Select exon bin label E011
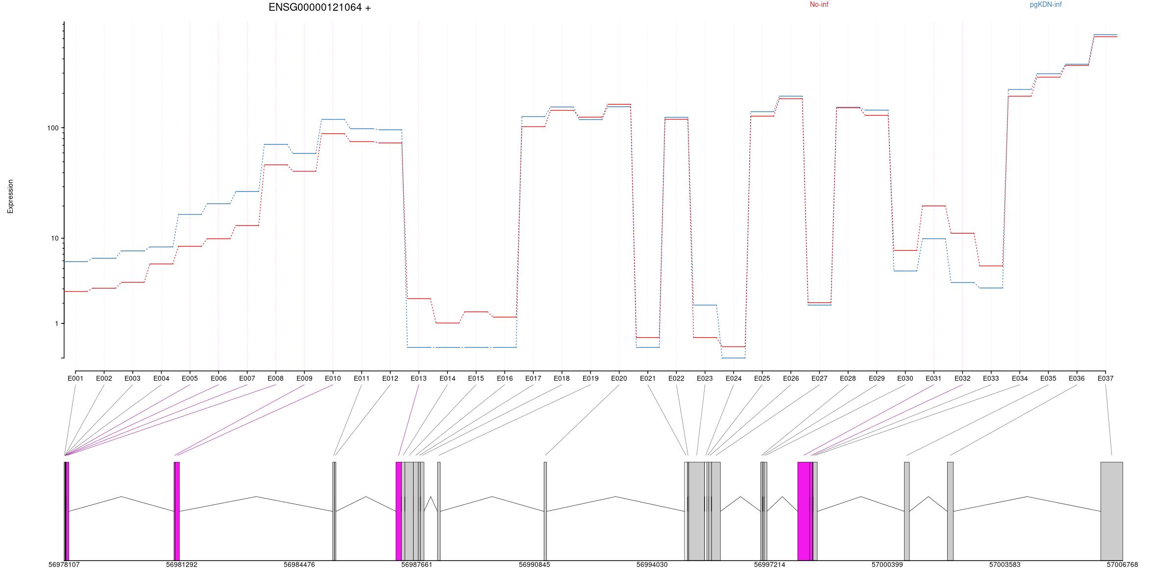Image resolution: width=1176 pixels, height=588 pixels. [362, 378]
